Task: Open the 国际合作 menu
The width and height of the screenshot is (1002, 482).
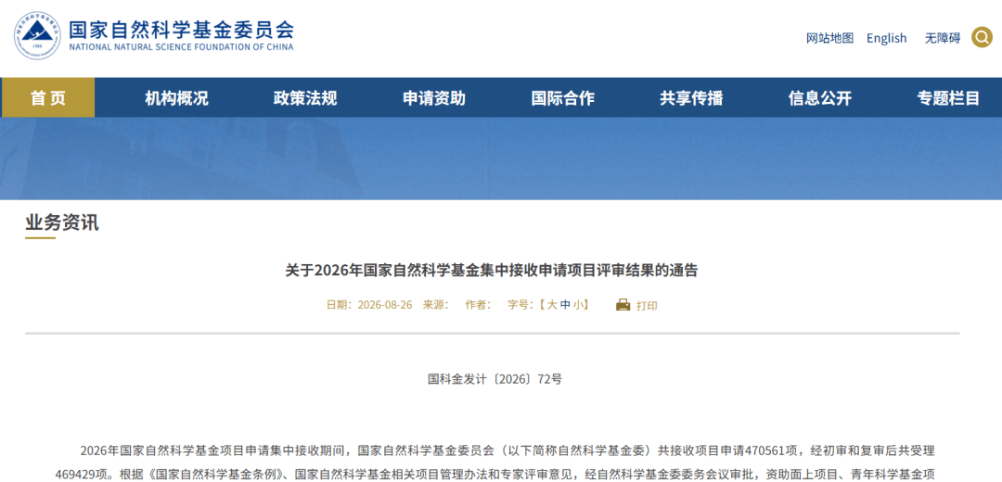Action: pos(562,98)
